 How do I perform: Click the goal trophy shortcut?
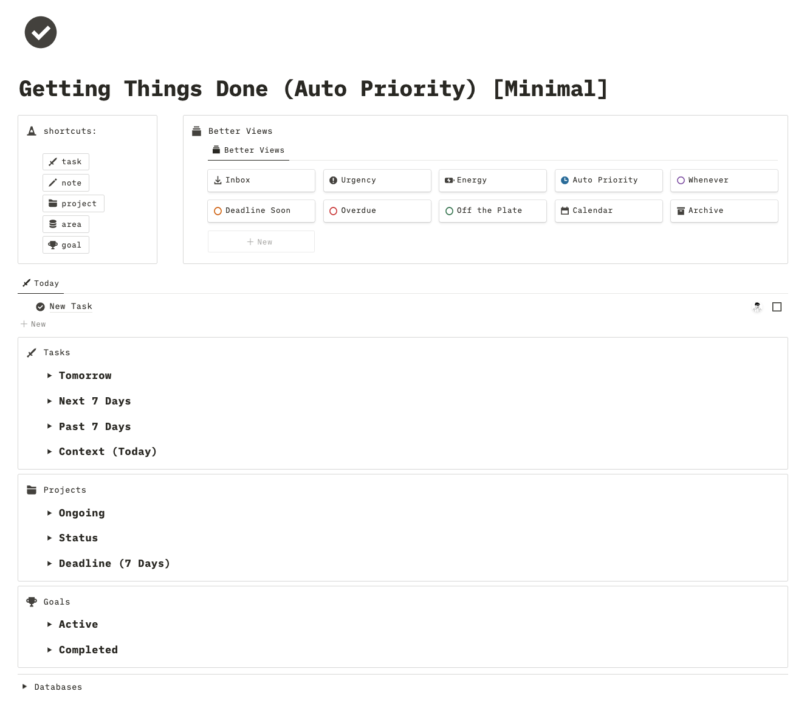(x=66, y=245)
